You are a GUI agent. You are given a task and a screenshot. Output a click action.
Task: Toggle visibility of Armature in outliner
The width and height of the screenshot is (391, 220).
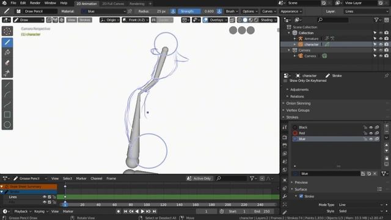point(381,38)
